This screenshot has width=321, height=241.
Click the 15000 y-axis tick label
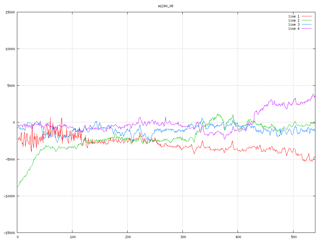pos(10,12)
